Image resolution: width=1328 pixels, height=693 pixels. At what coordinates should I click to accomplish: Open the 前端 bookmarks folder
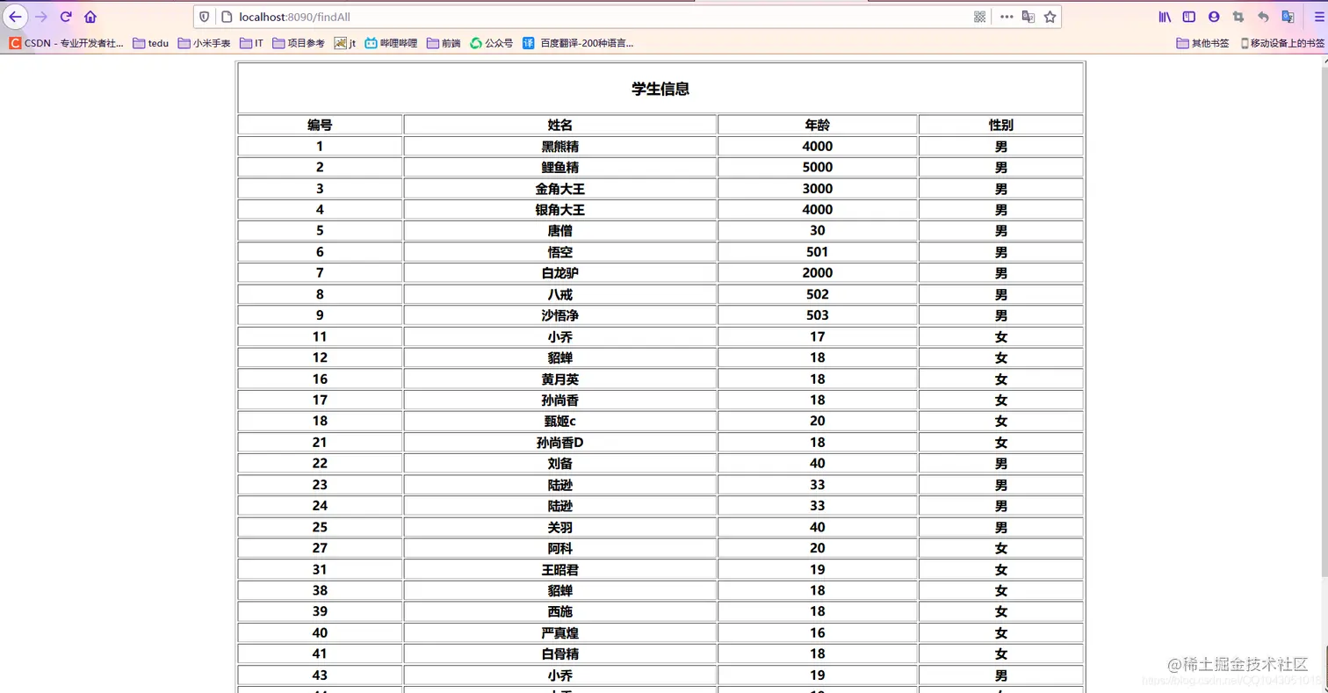pos(444,43)
